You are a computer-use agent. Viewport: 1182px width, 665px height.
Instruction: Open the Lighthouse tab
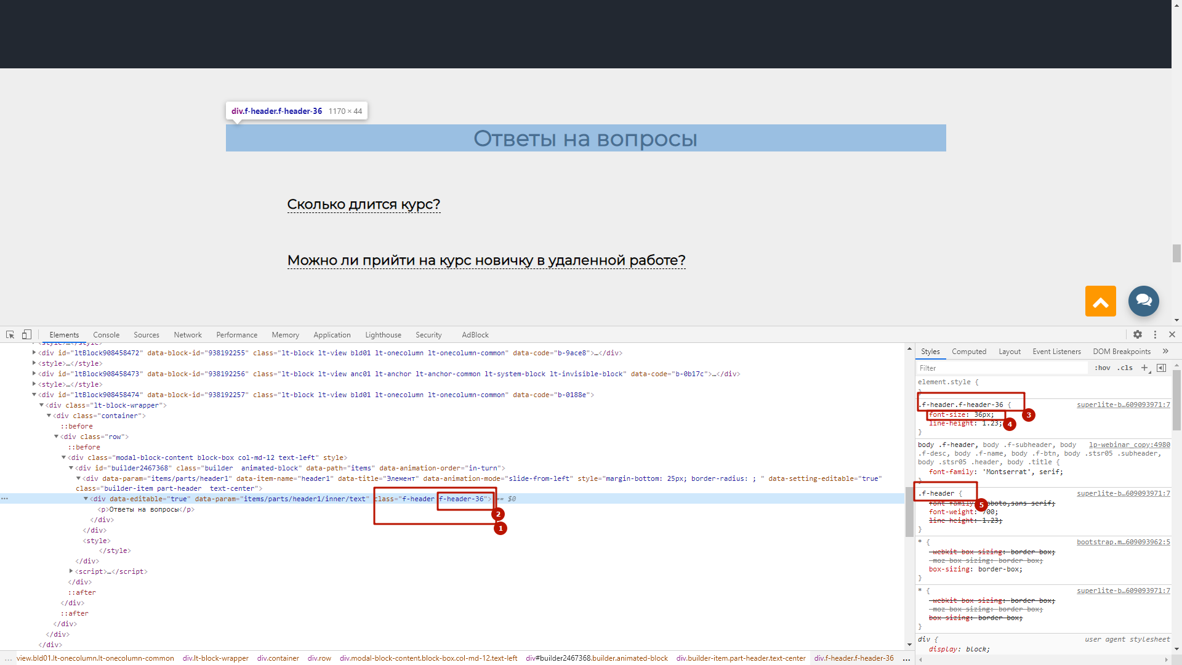(x=383, y=335)
